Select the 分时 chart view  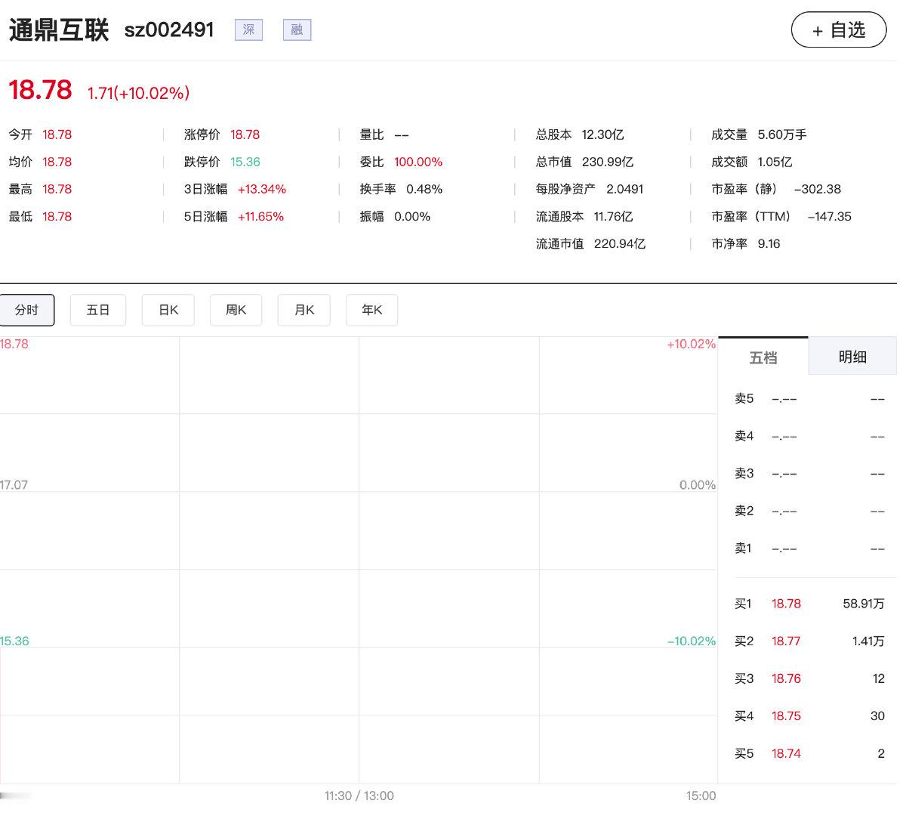(x=26, y=310)
